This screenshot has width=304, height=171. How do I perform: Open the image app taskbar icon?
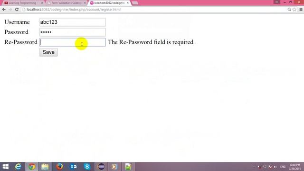pos(128,167)
